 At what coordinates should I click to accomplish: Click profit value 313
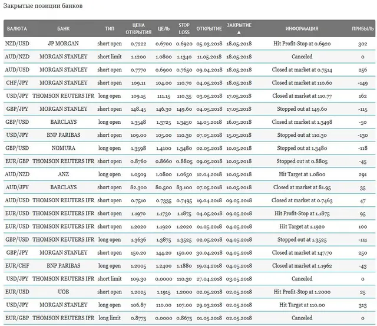click(x=363, y=305)
